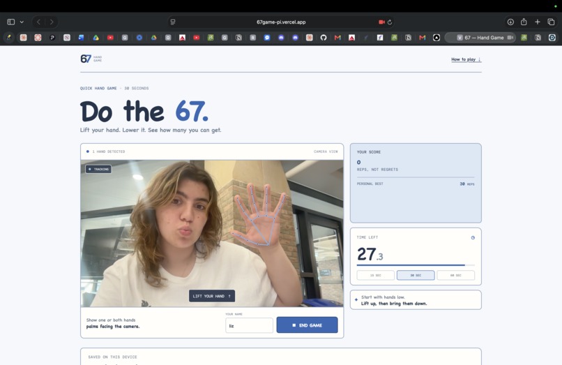This screenshot has width=562, height=365.
Task: Select the 30 SEC duration option
Action: [416, 275]
